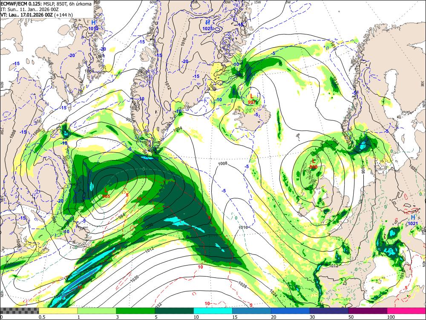This screenshot has width=426, height=320.
Task: Click the steel blue 15–20 legend swatch
Action: 252,311
